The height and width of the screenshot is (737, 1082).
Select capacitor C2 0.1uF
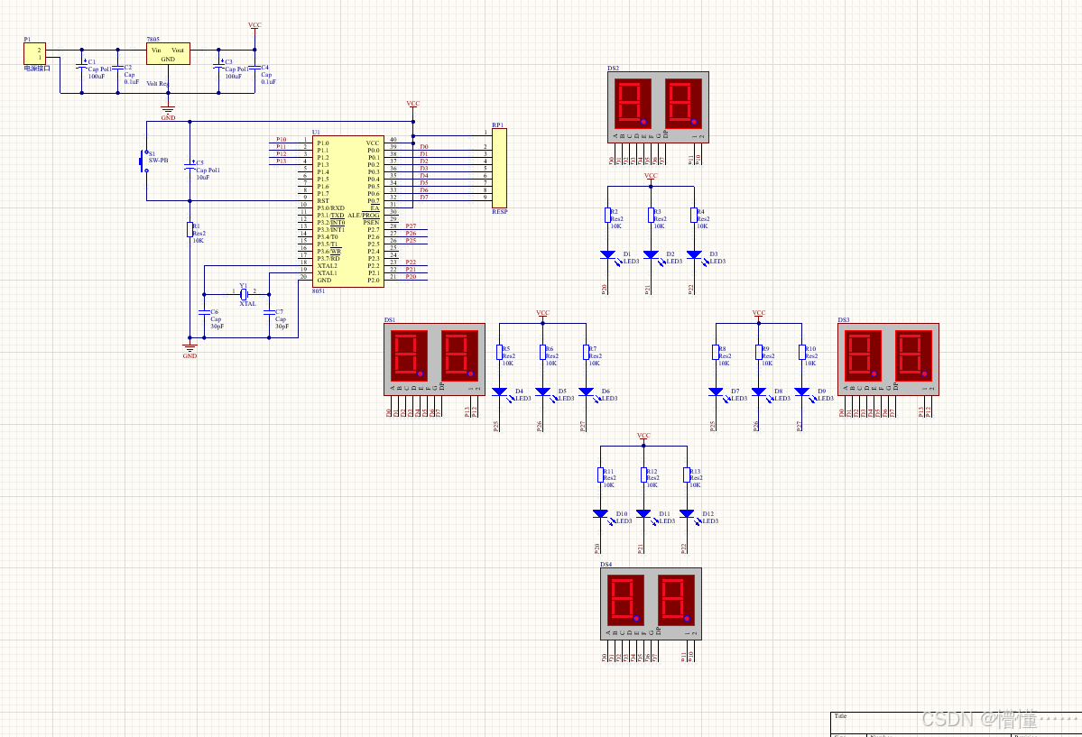[117, 68]
